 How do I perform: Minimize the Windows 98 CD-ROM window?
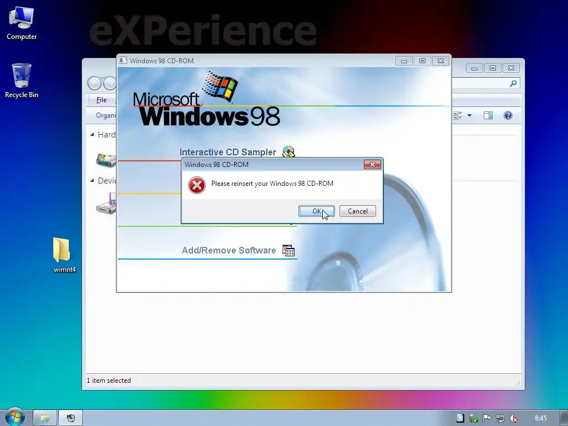coord(404,61)
